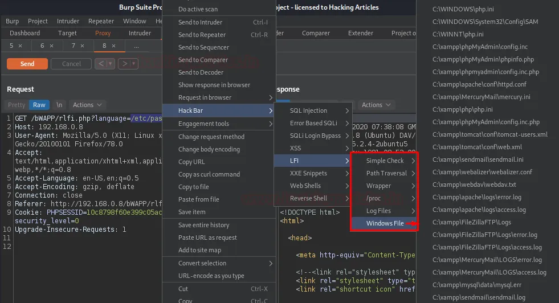Screen dimensions: 559x303
Task: Click the orange Send button
Action: [x=27, y=64]
